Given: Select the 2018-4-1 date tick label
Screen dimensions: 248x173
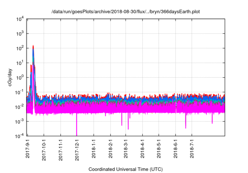Looking at the screenshot, I should pyautogui.click(x=142, y=149).
